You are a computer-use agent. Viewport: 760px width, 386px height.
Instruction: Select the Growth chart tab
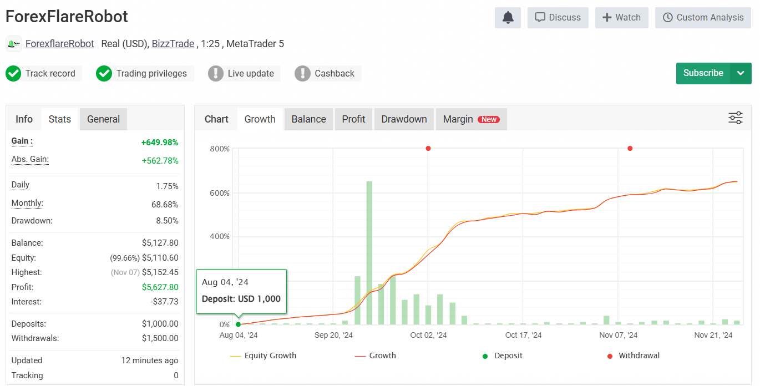pyautogui.click(x=260, y=119)
